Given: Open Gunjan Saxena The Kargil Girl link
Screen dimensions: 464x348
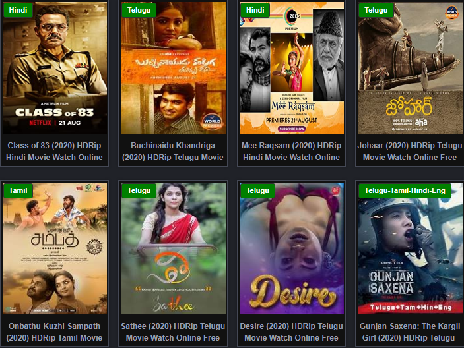Looking at the screenshot, I should [x=410, y=332].
